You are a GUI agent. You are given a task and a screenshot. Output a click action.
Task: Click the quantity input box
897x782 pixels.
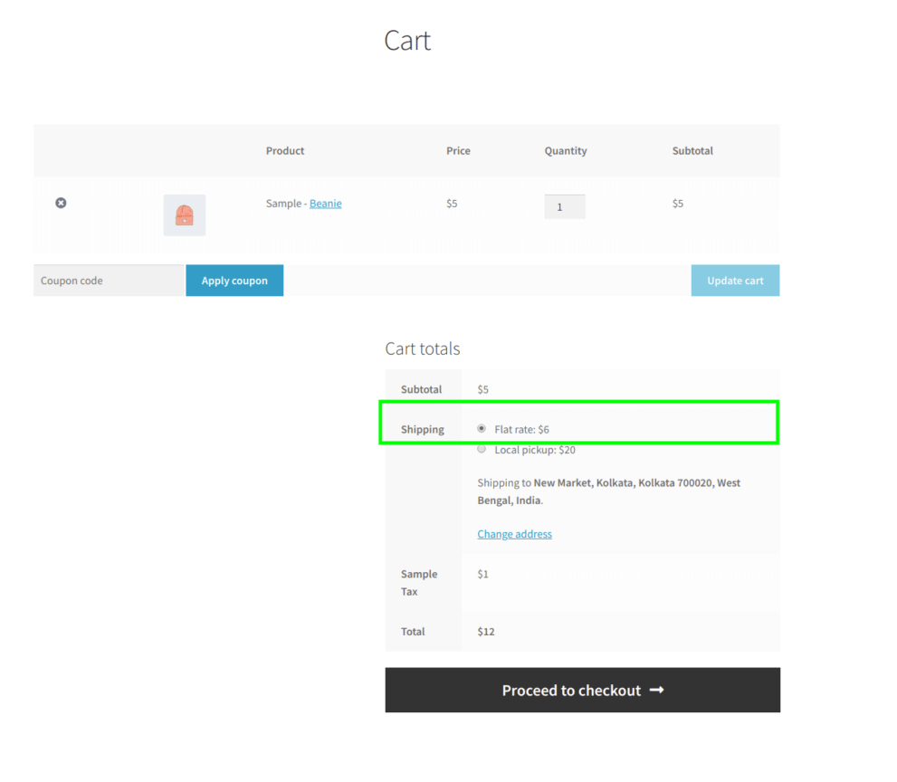[564, 206]
